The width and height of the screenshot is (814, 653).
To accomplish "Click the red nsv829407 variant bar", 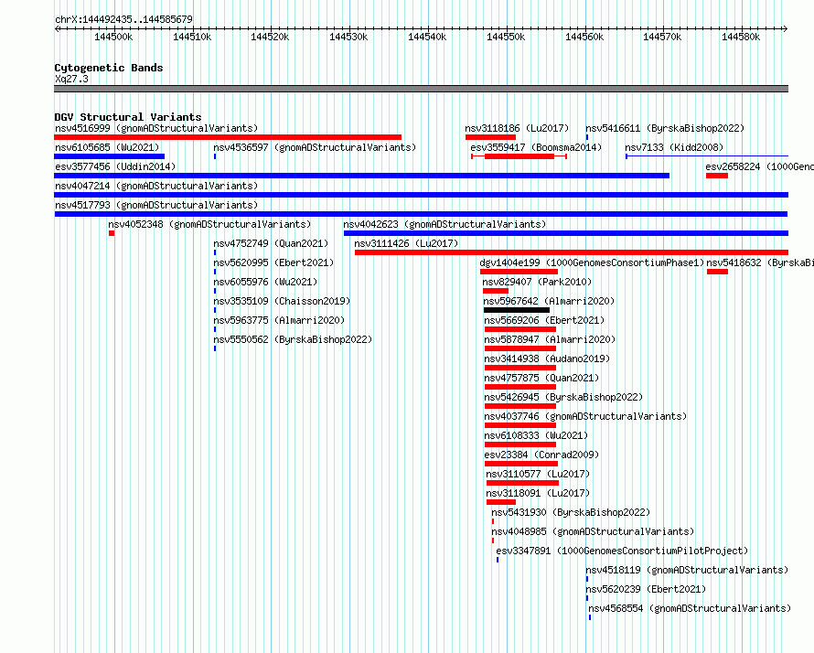I will [496, 291].
